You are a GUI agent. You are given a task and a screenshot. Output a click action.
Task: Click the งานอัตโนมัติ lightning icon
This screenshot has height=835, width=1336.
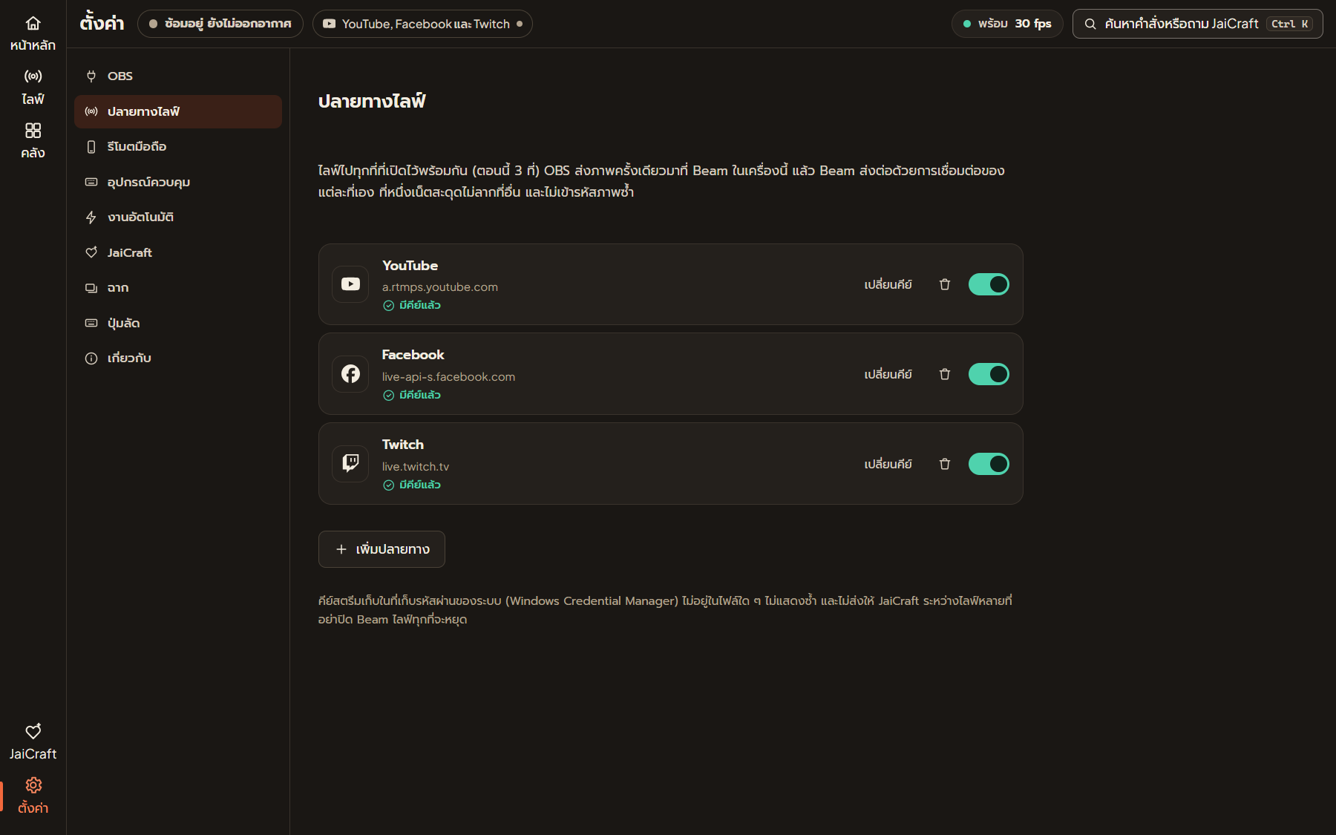point(91,217)
